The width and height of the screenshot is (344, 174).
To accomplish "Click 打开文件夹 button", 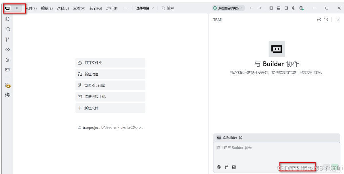I will click(x=110, y=63).
